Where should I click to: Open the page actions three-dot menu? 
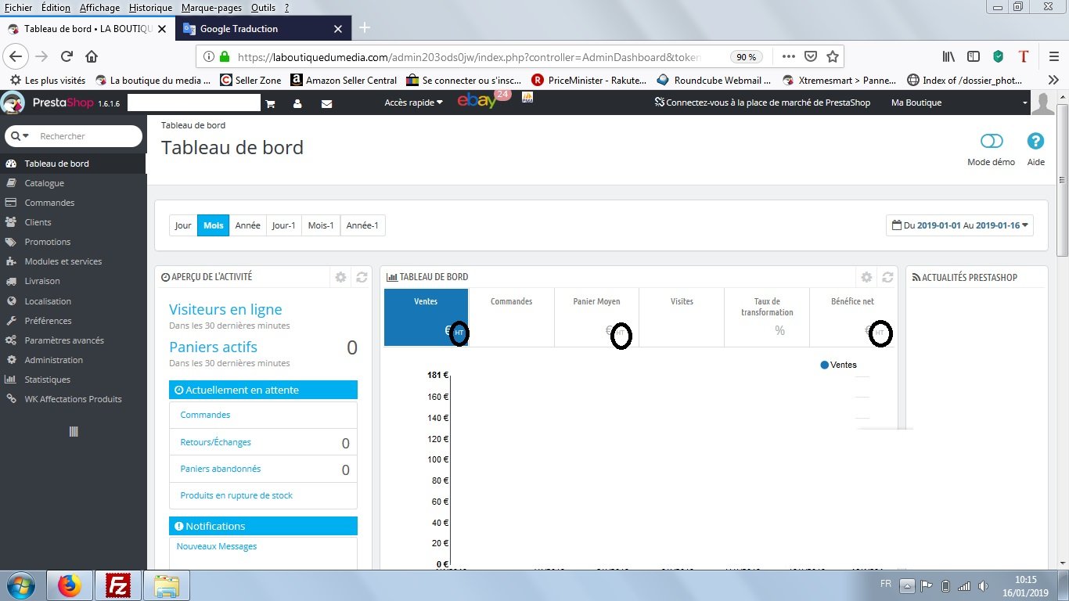tap(789, 56)
